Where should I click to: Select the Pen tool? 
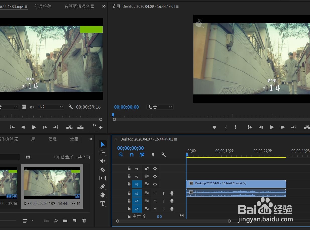click(102, 187)
